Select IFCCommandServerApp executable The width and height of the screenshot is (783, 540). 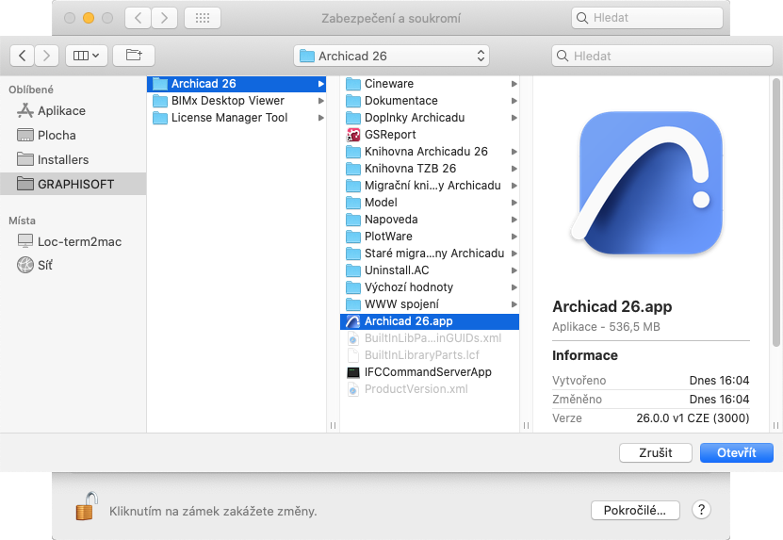430,372
